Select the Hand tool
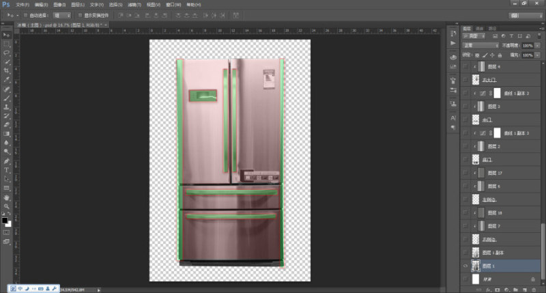The height and width of the screenshot is (293, 546). pyautogui.click(x=6, y=197)
